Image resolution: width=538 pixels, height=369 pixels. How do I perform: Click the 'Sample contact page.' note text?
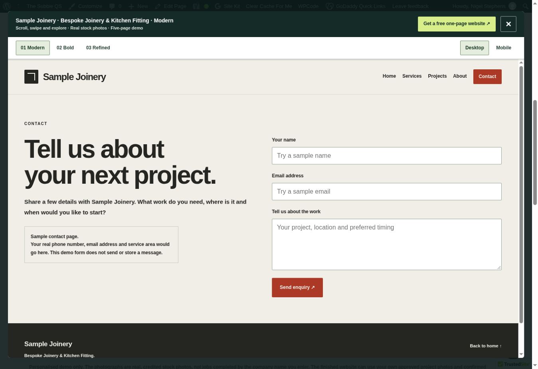[54, 236]
